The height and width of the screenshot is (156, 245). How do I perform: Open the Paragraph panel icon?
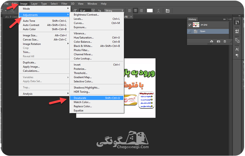[237, 55]
